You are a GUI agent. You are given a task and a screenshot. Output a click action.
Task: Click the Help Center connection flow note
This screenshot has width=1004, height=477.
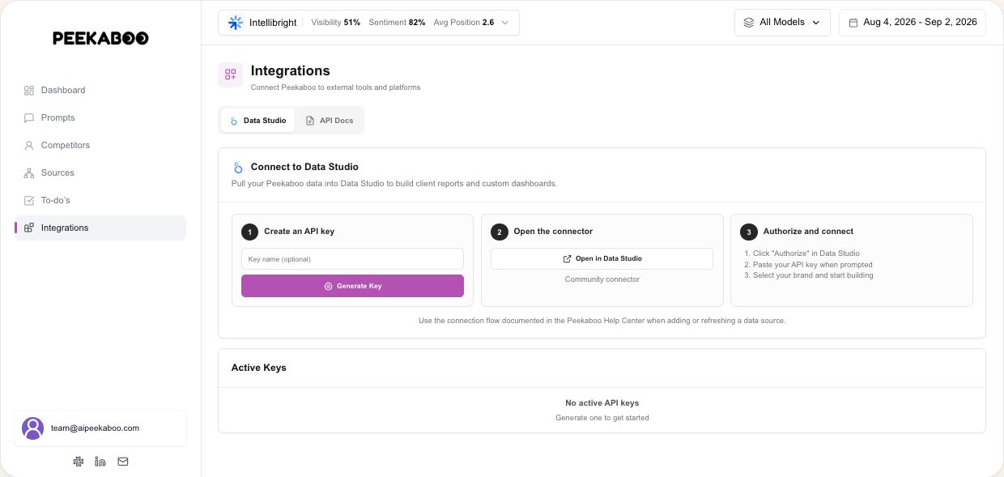tap(602, 321)
